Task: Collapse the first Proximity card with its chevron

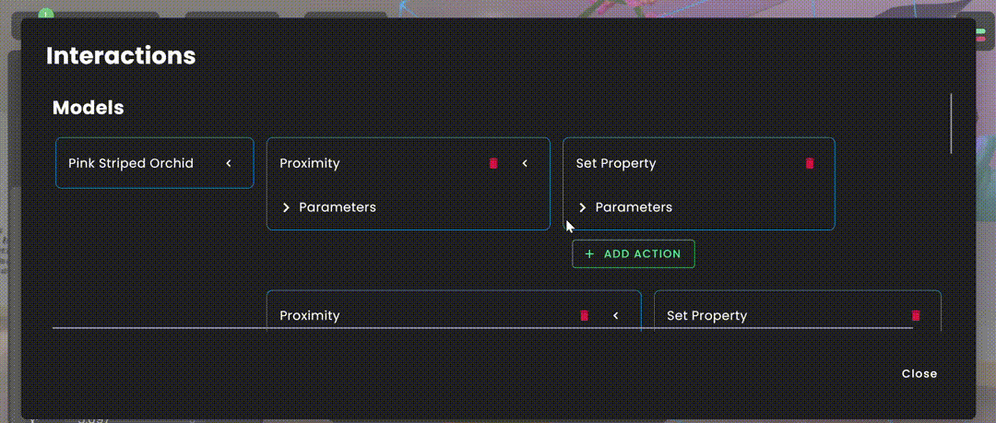Action: pos(525,163)
